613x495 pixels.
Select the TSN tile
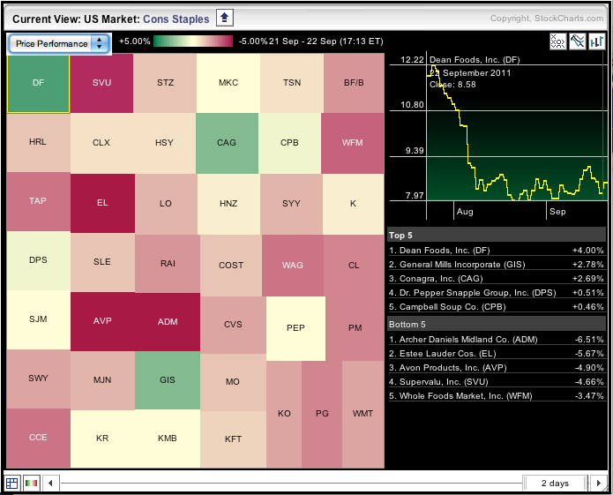click(x=292, y=83)
